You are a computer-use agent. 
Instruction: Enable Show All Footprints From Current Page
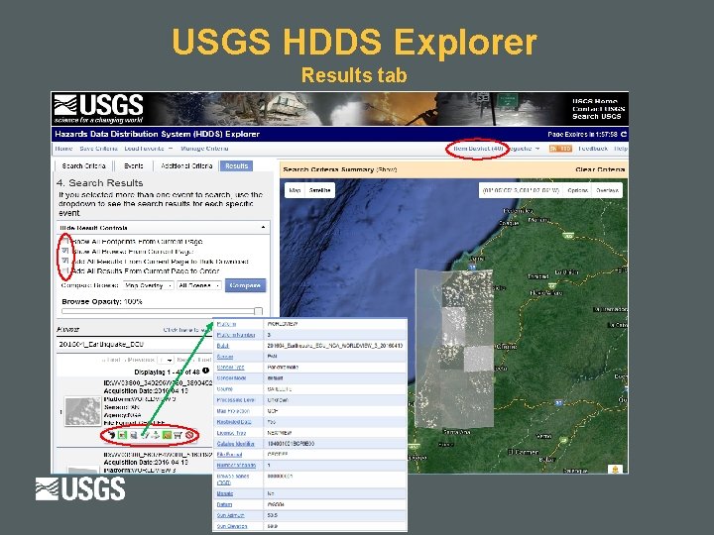point(65,241)
